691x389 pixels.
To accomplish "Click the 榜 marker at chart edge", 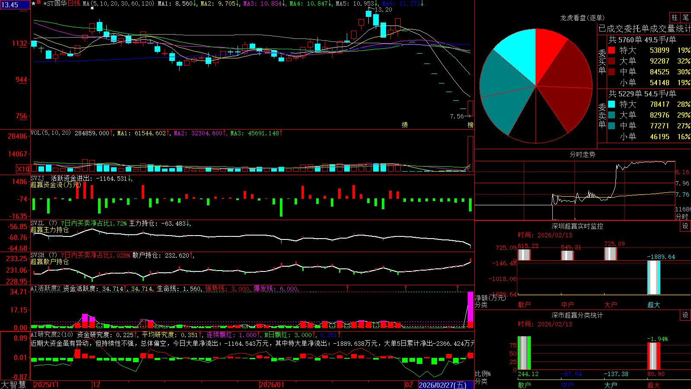I will 471,125.
